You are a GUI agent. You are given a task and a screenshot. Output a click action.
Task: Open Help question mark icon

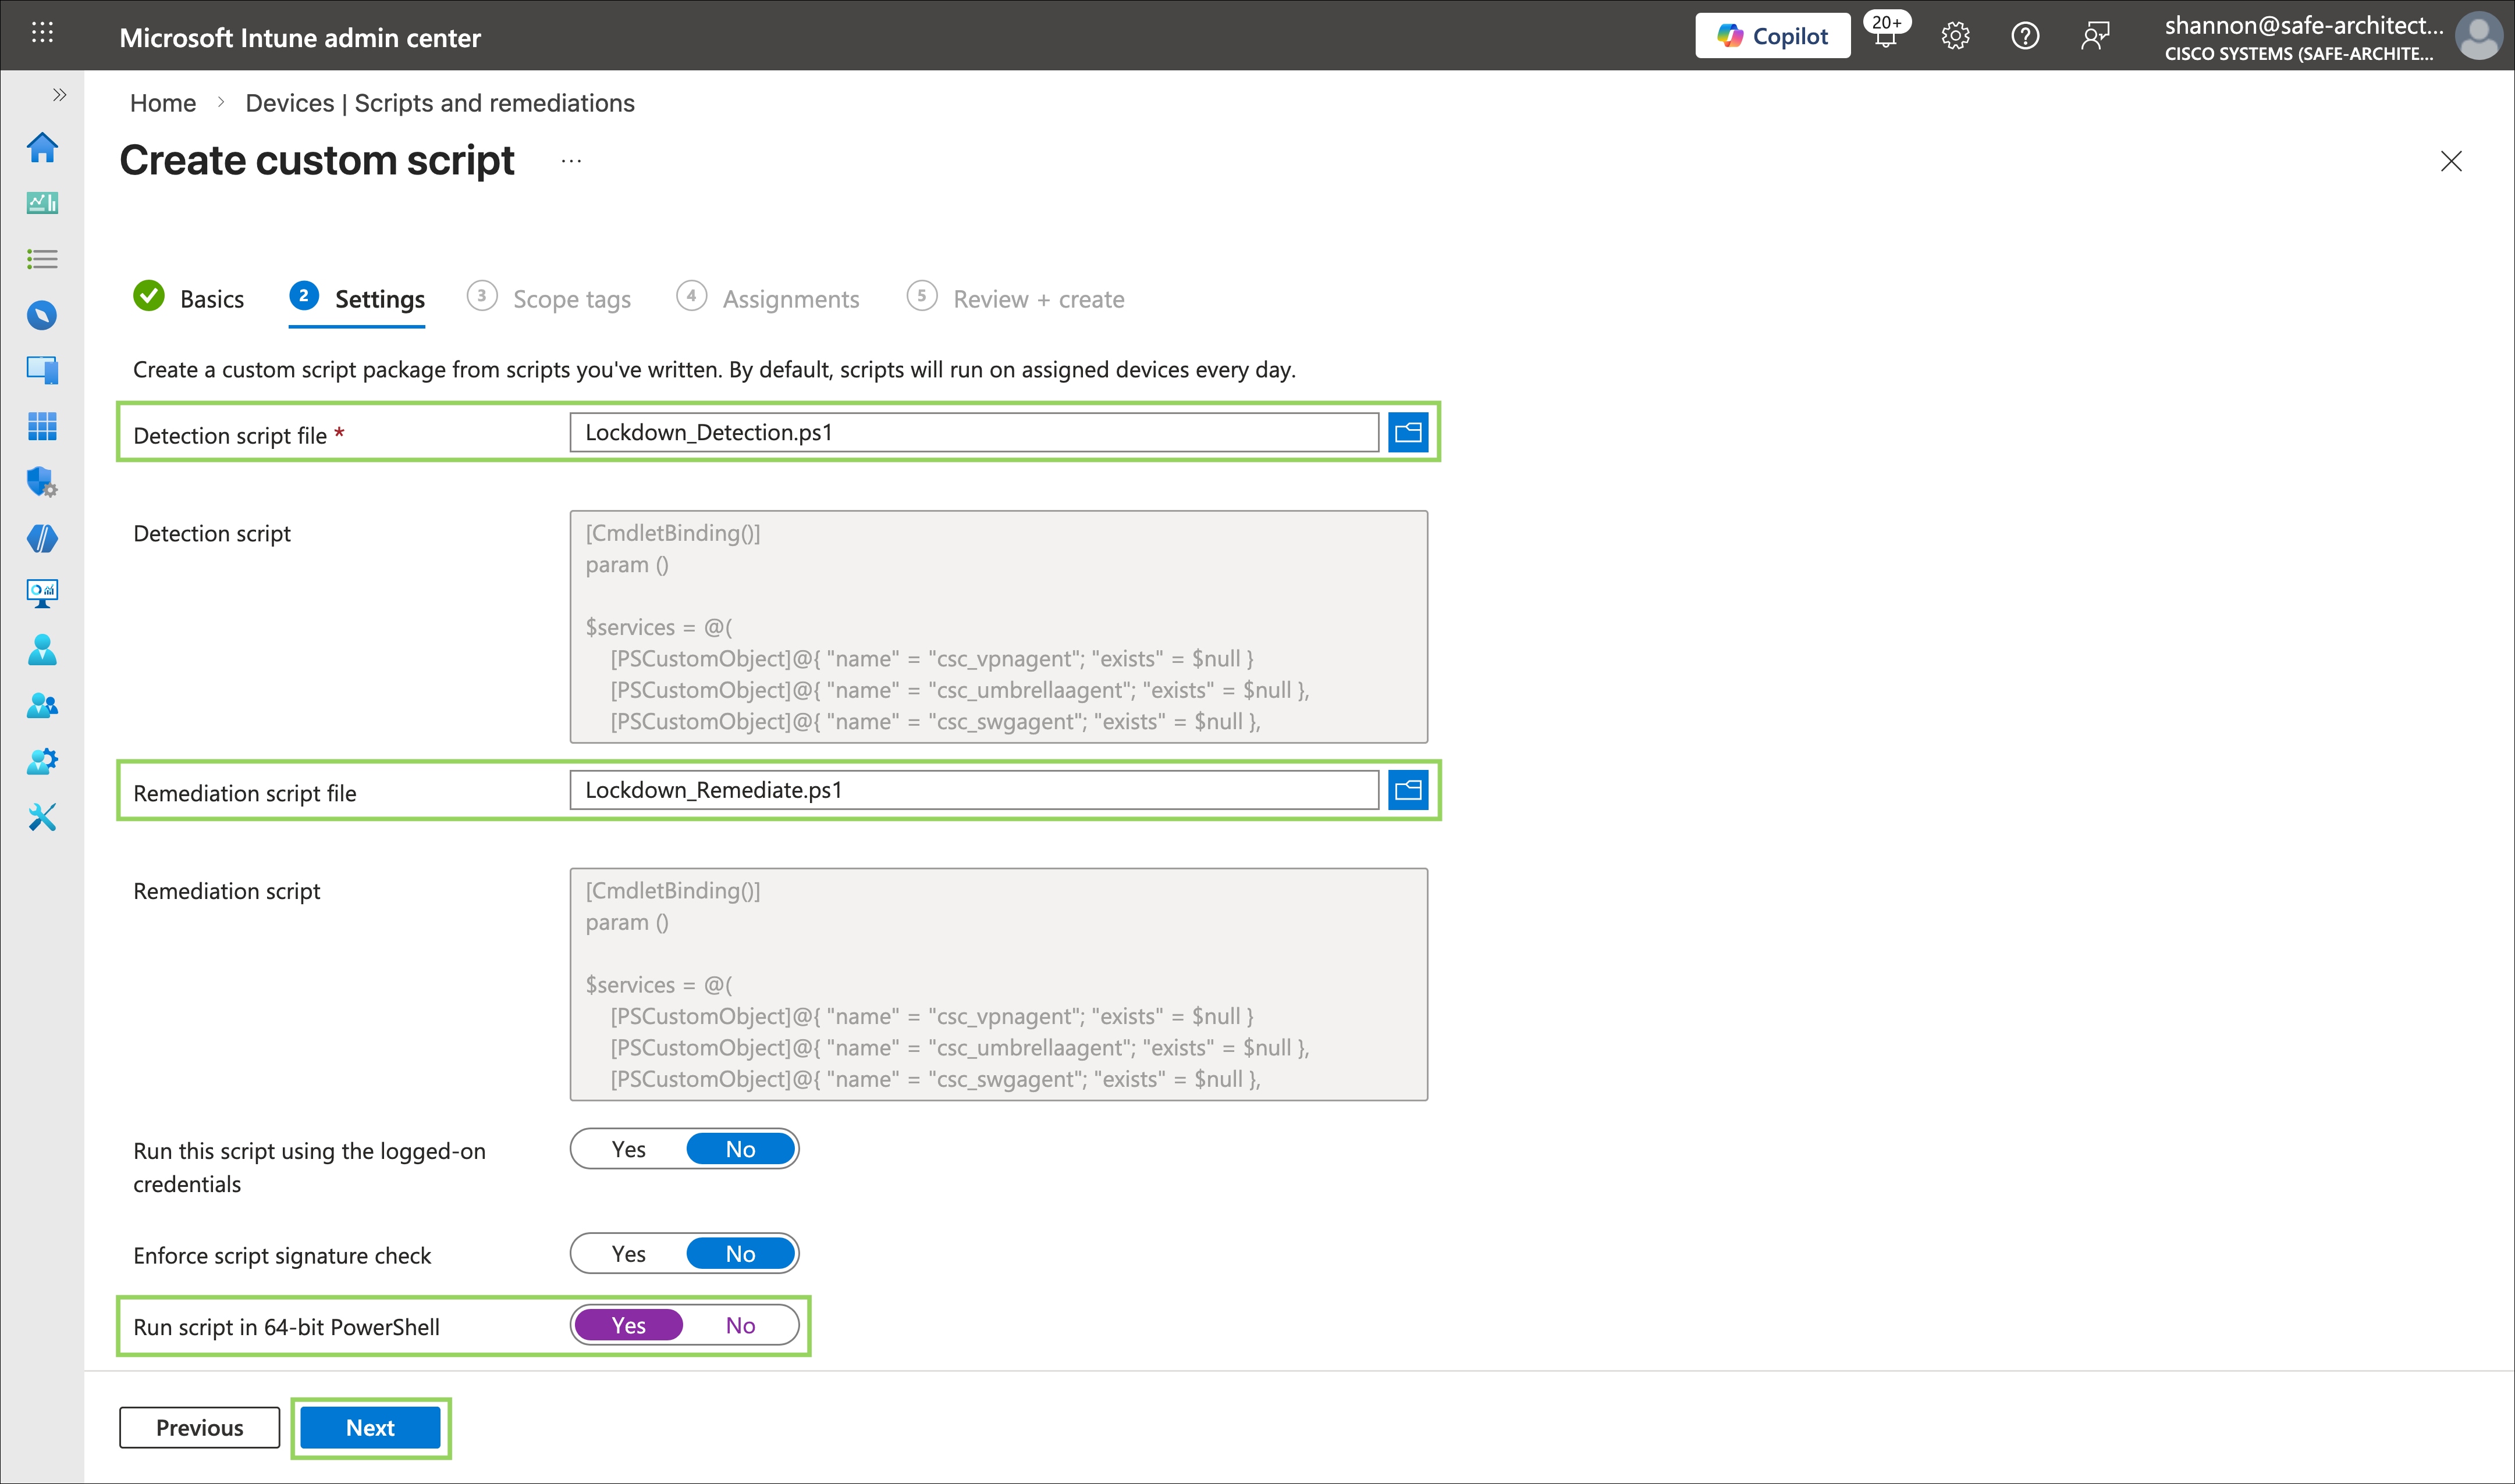(2025, 37)
